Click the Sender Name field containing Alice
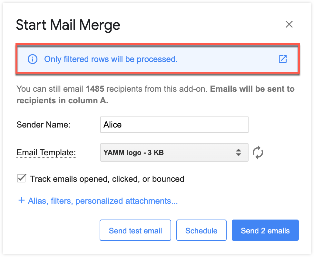Viewport: 314px width, 257px height. pos(174,125)
